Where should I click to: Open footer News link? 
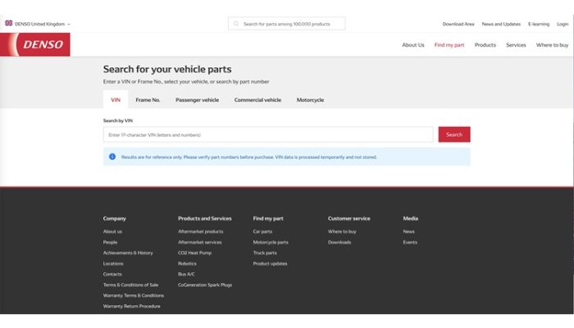409,231
